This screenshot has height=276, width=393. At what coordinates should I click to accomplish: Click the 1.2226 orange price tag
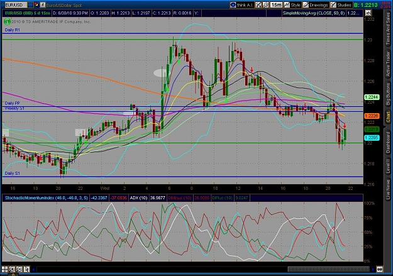coord(372,116)
